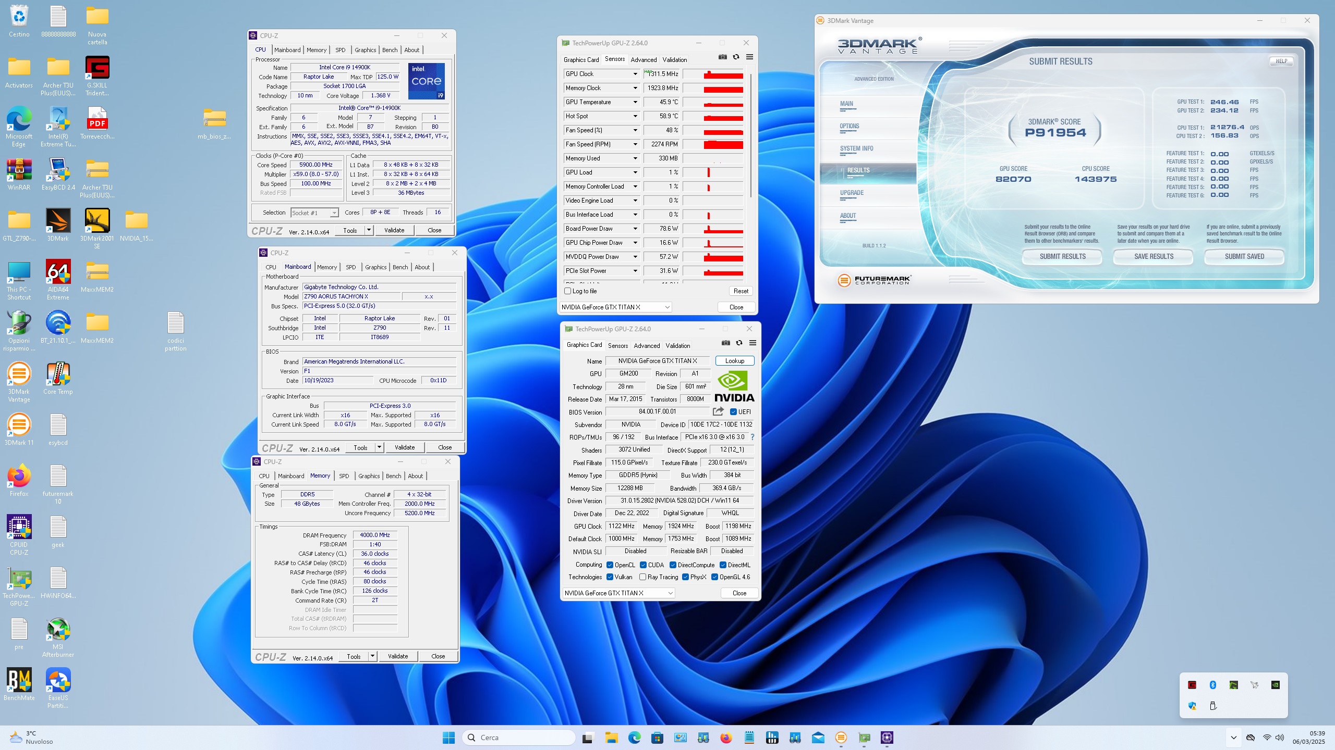Click Reset button in GPU-Z Sensors

point(741,291)
